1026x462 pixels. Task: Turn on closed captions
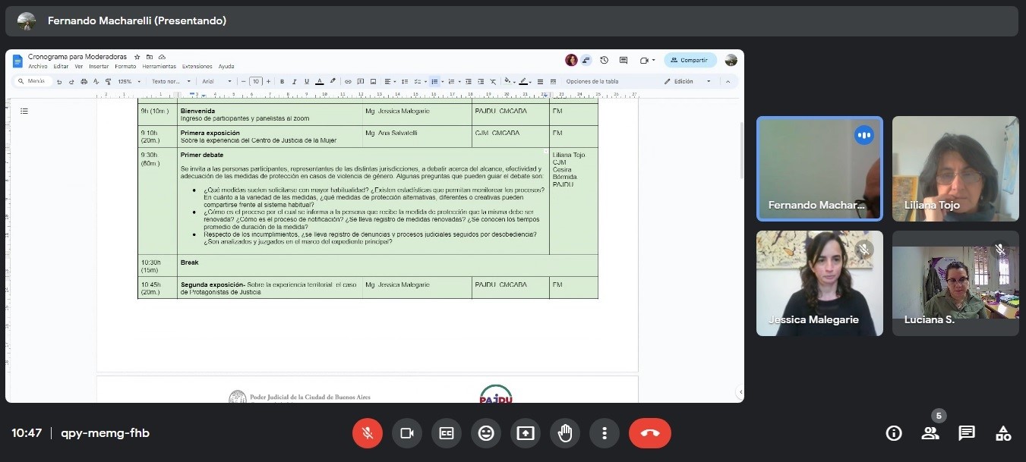tap(447, 433)
